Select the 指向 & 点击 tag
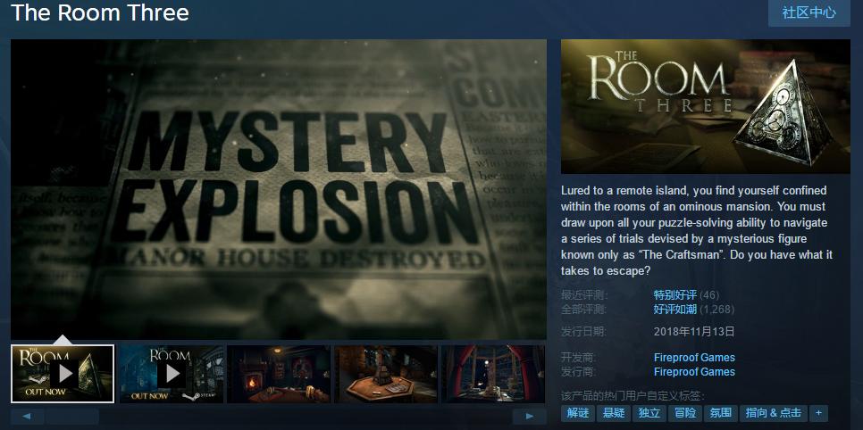 tap(774, 414)
